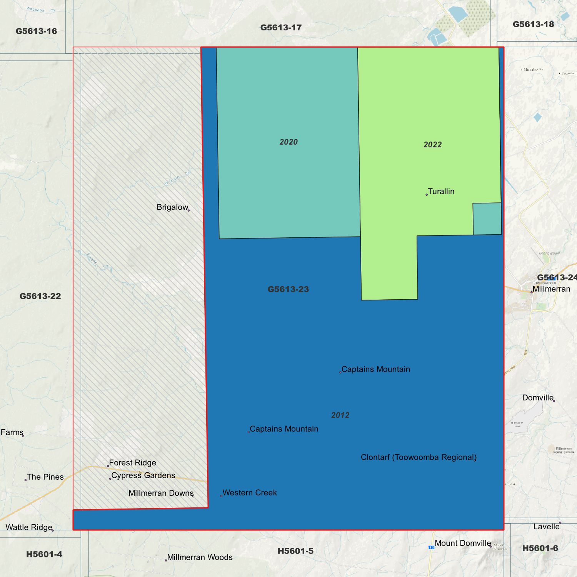Click the Millmerran Woods marker dot

pos(166,560)
